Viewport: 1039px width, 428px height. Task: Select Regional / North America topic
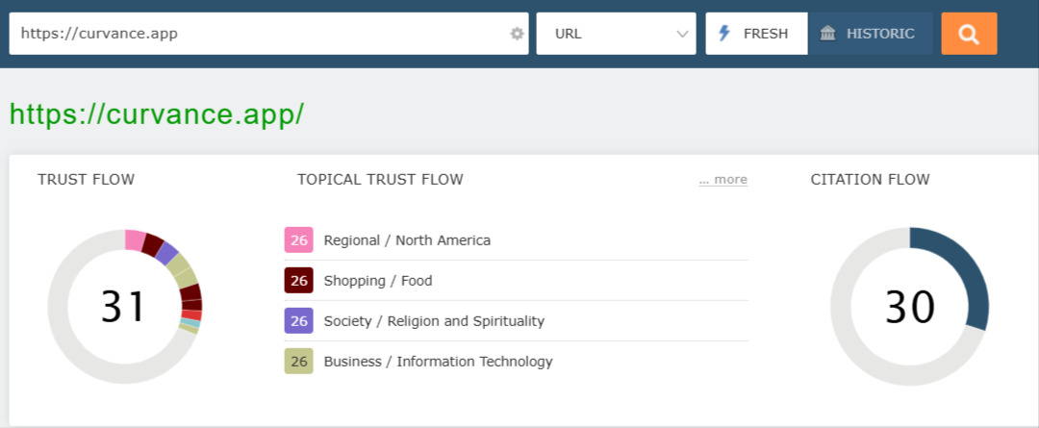point(407,240)
